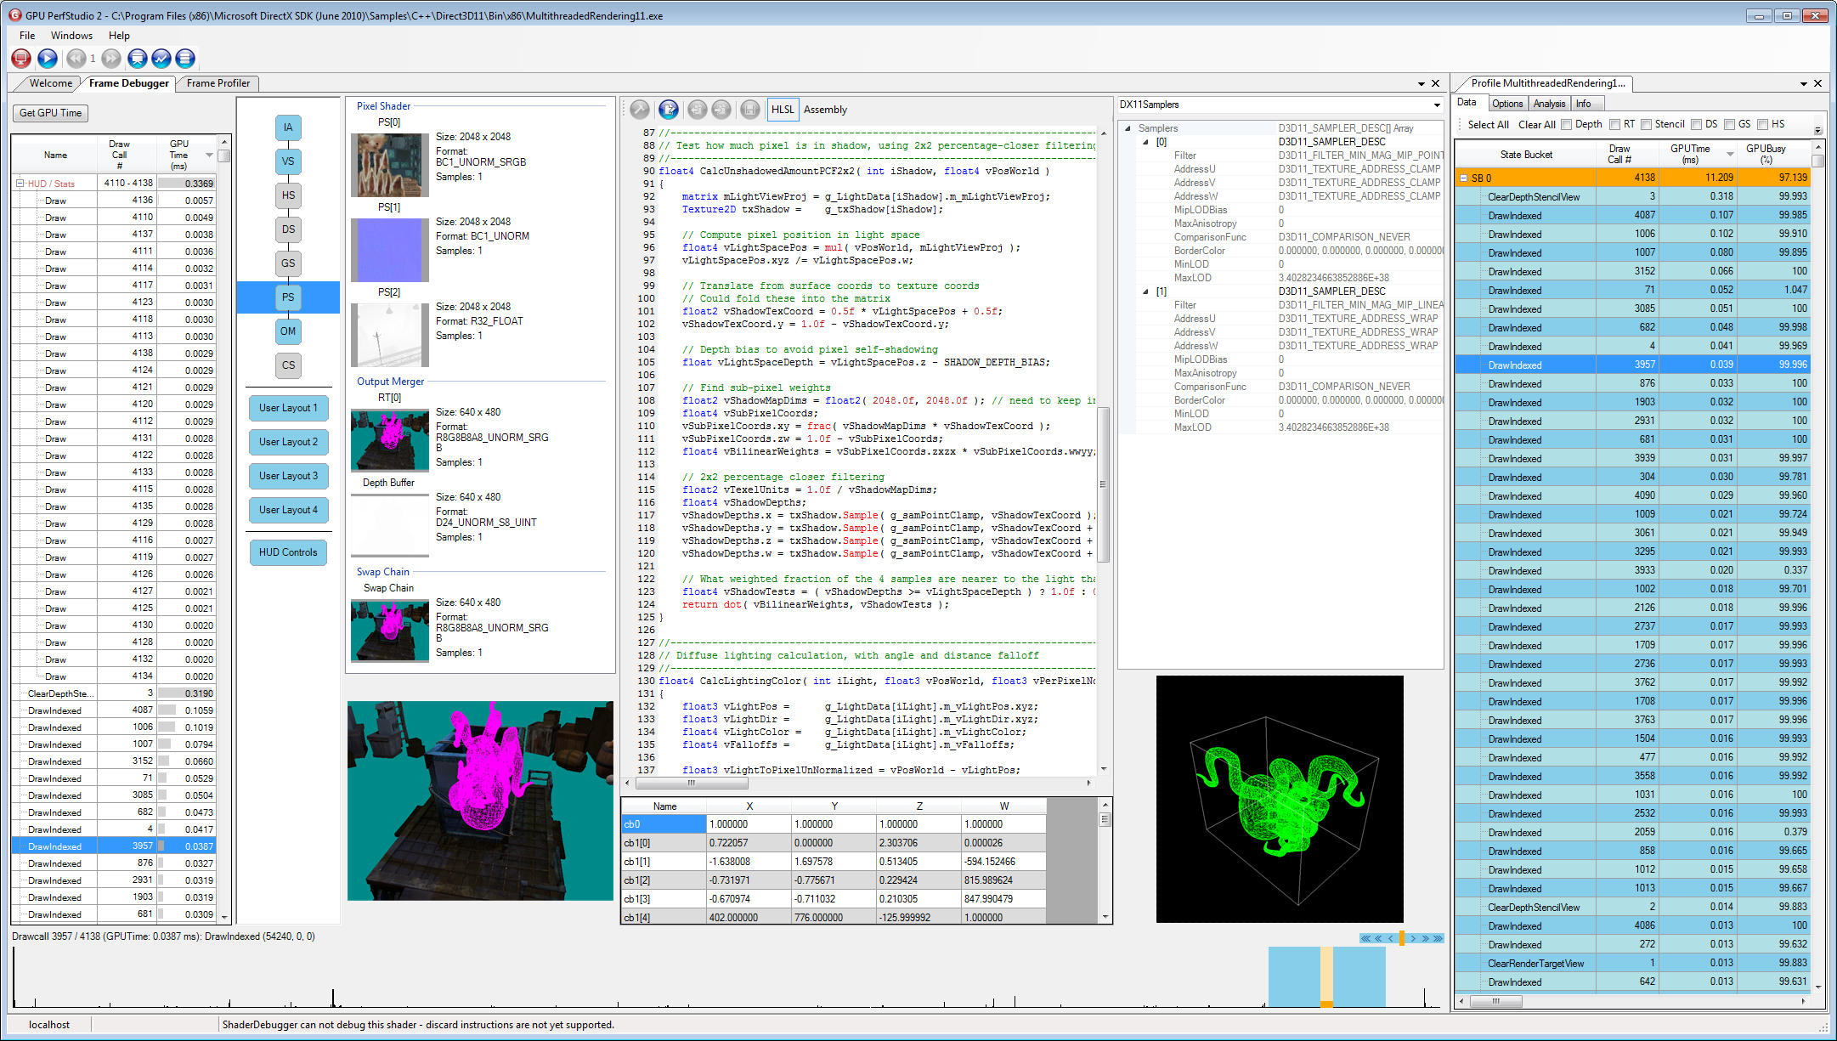
Task: Switch shader view to Assembly
Action: tap(825, 110)
